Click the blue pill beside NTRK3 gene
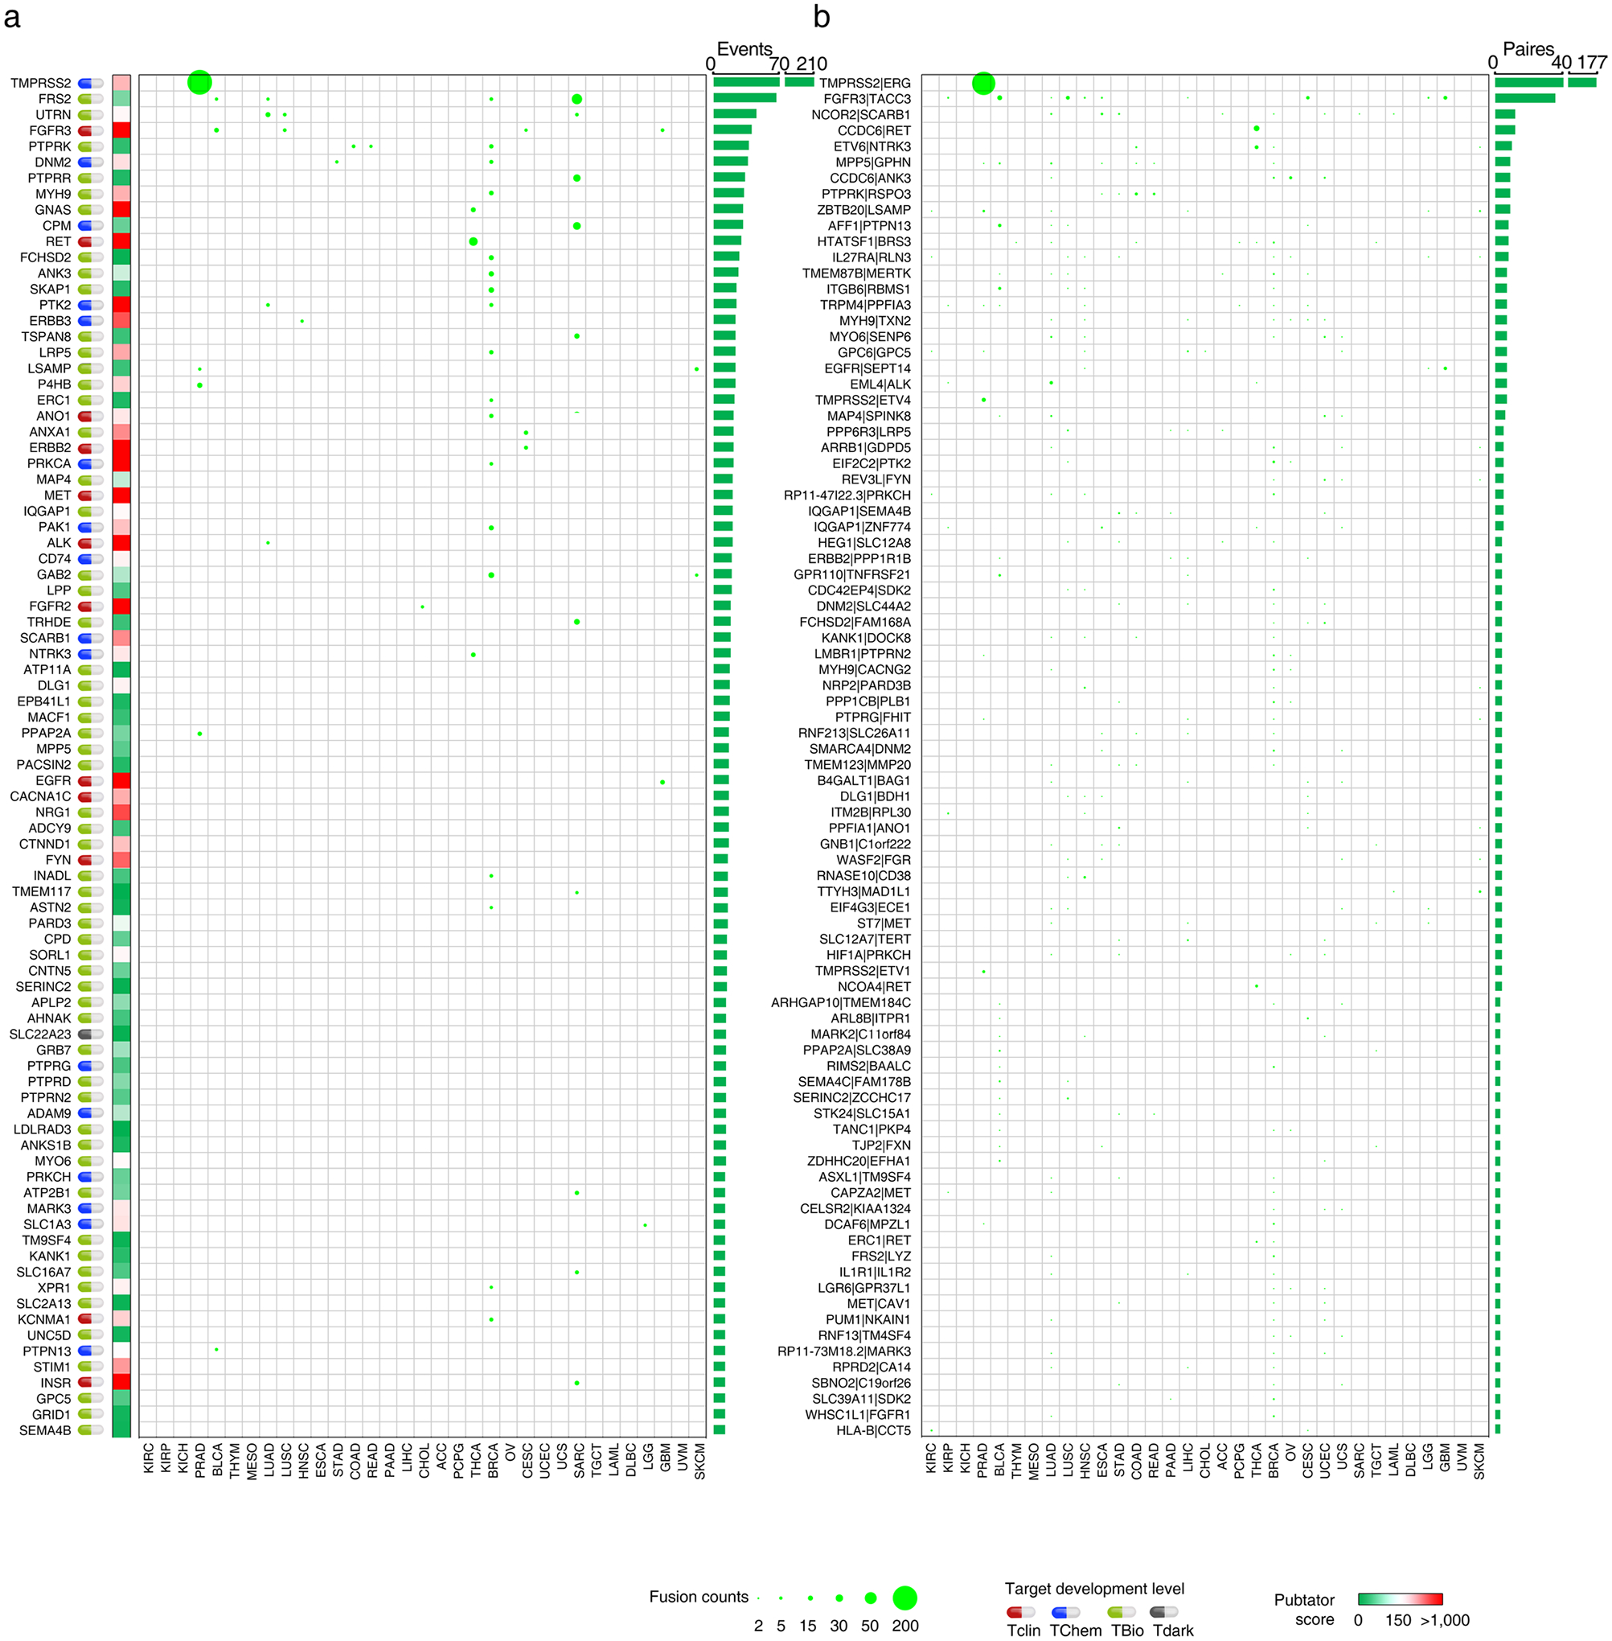Image resolution: width=1612 pixels, height=1641 pixels. (x=91, y=654)
